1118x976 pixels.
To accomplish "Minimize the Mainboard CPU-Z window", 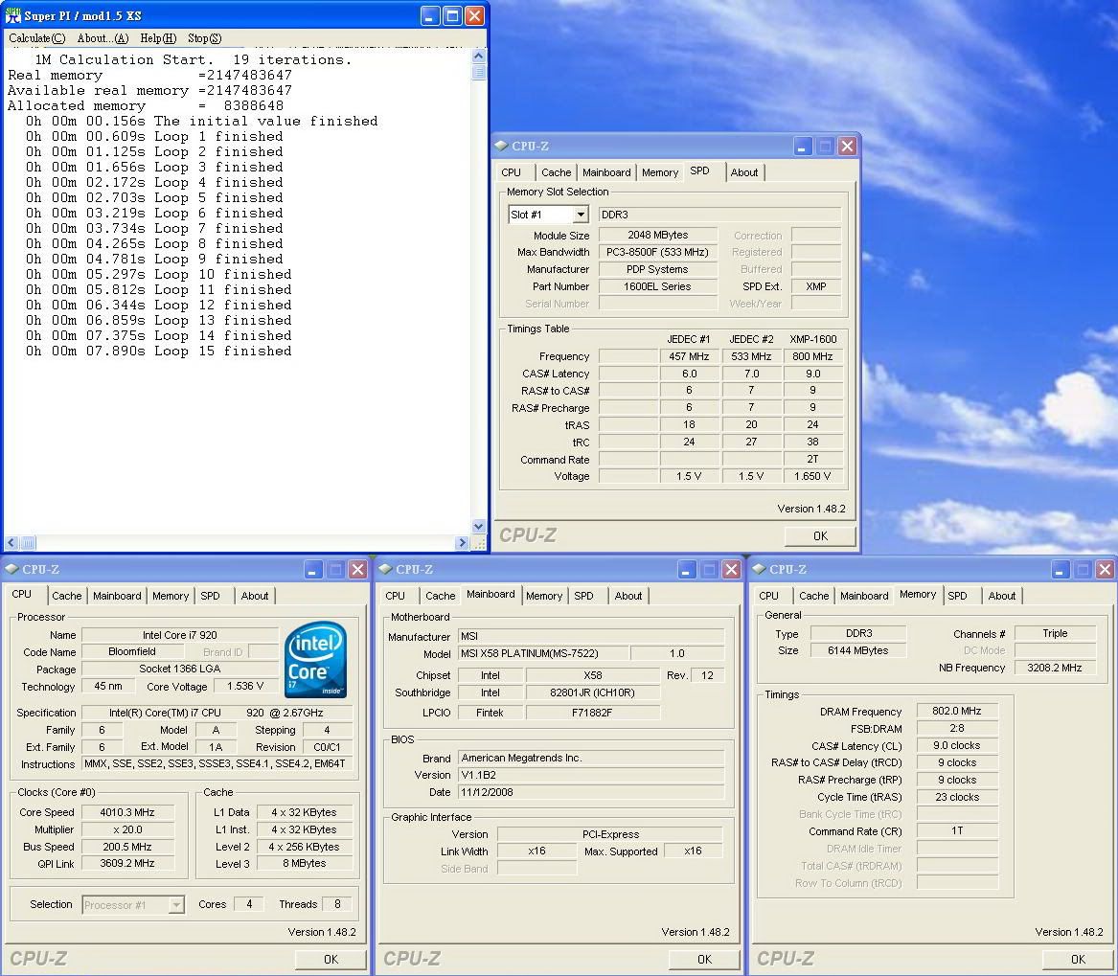I will click(x=687, y=569).
